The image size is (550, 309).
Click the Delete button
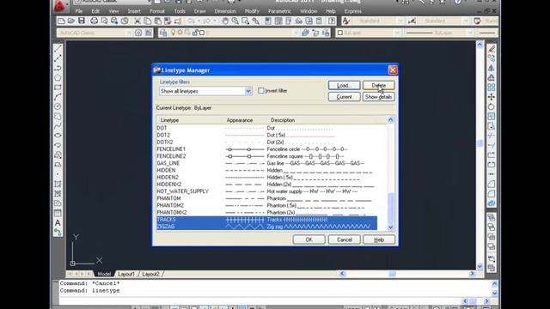point(379,86)
